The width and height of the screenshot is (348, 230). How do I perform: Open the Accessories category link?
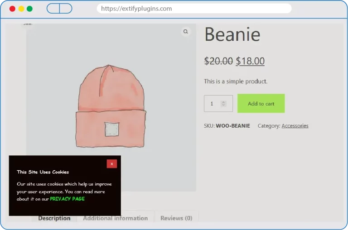tap(295, 126)
